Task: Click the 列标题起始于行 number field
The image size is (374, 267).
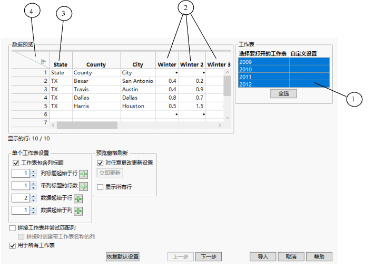Action: 21,173
